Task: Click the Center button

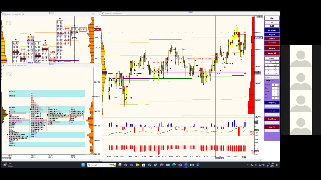Action: click(272, 58)
